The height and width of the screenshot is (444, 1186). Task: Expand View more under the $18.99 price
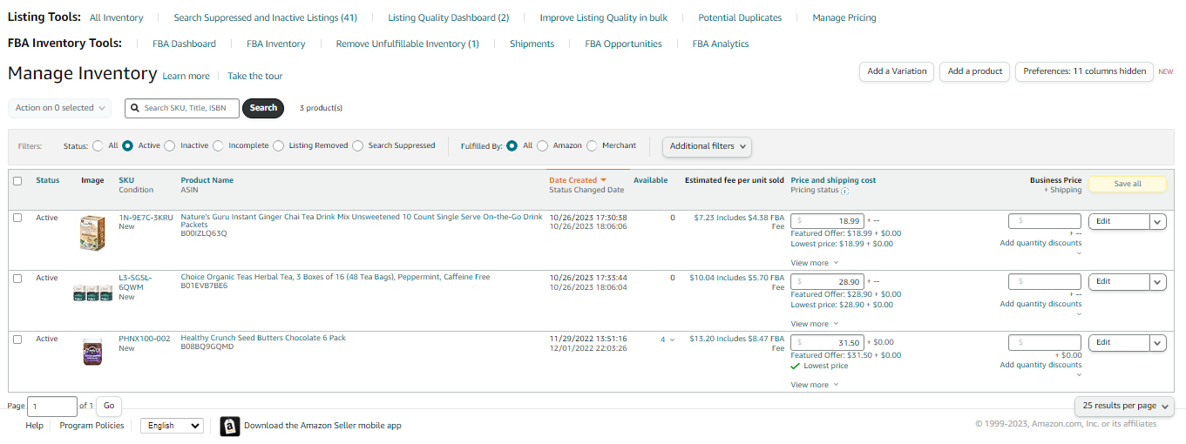click(814, 263)
